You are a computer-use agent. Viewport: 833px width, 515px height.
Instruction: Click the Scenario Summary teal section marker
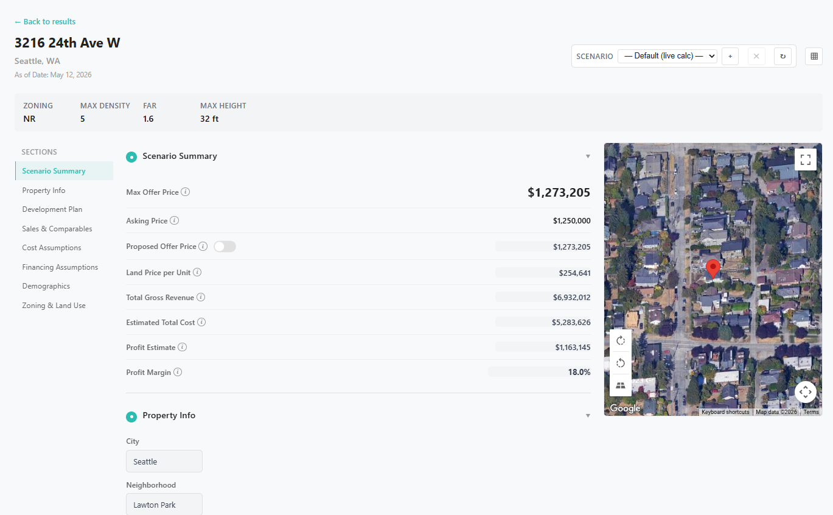pos(131,157)
